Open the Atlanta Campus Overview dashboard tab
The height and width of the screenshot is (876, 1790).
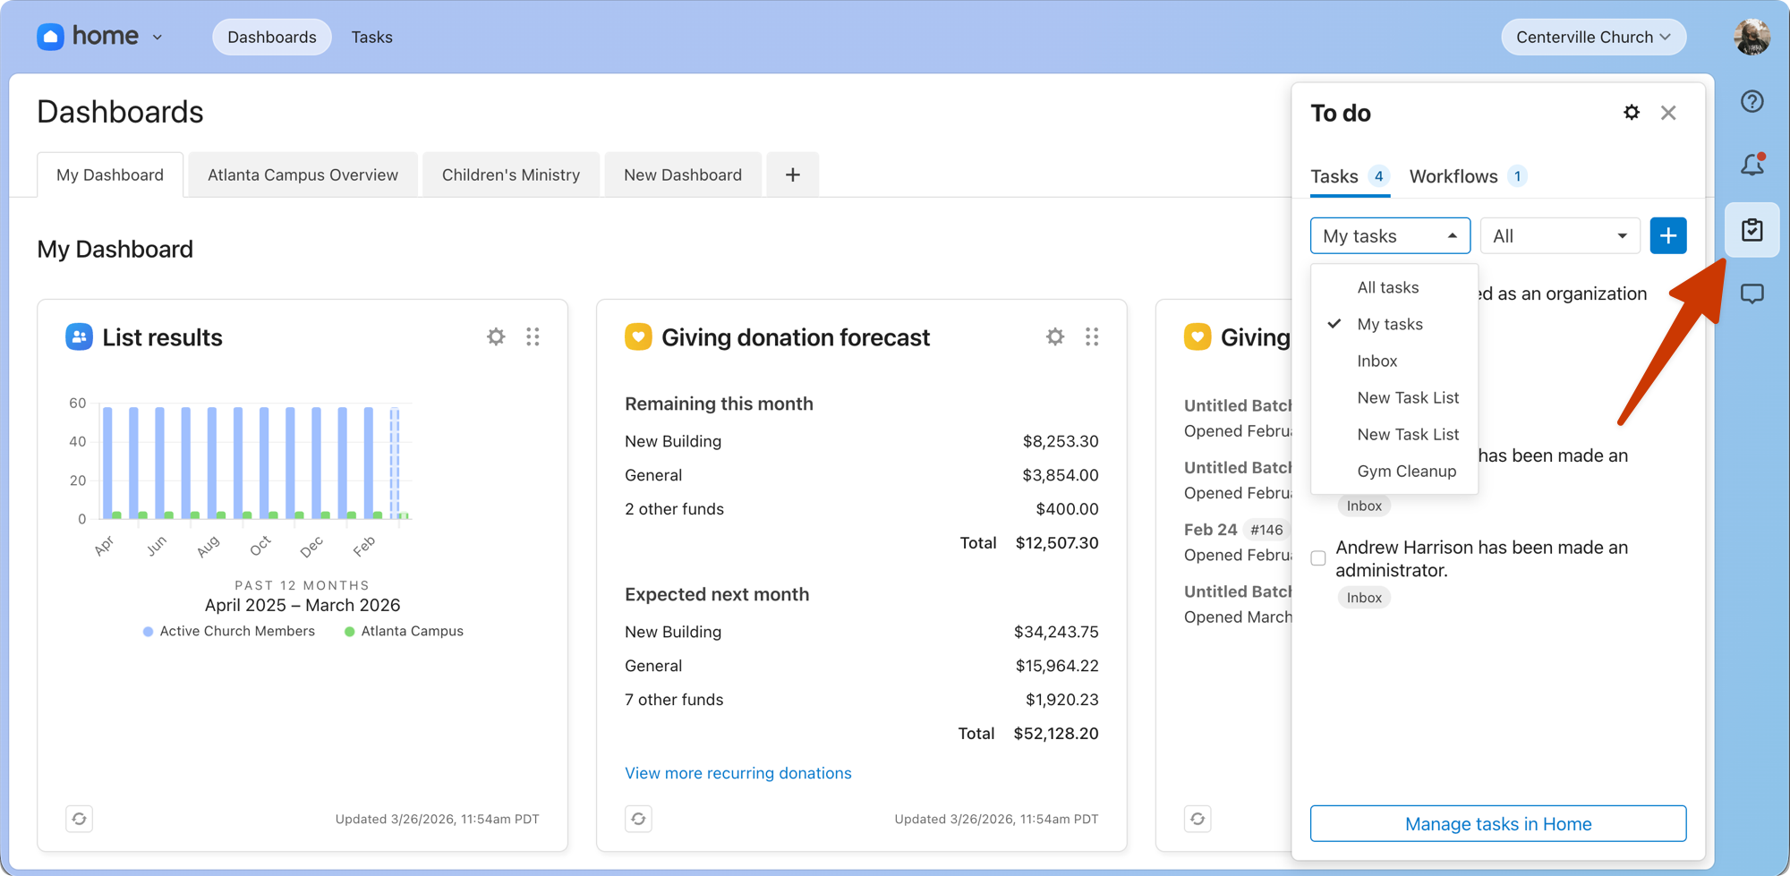point(303,174)
